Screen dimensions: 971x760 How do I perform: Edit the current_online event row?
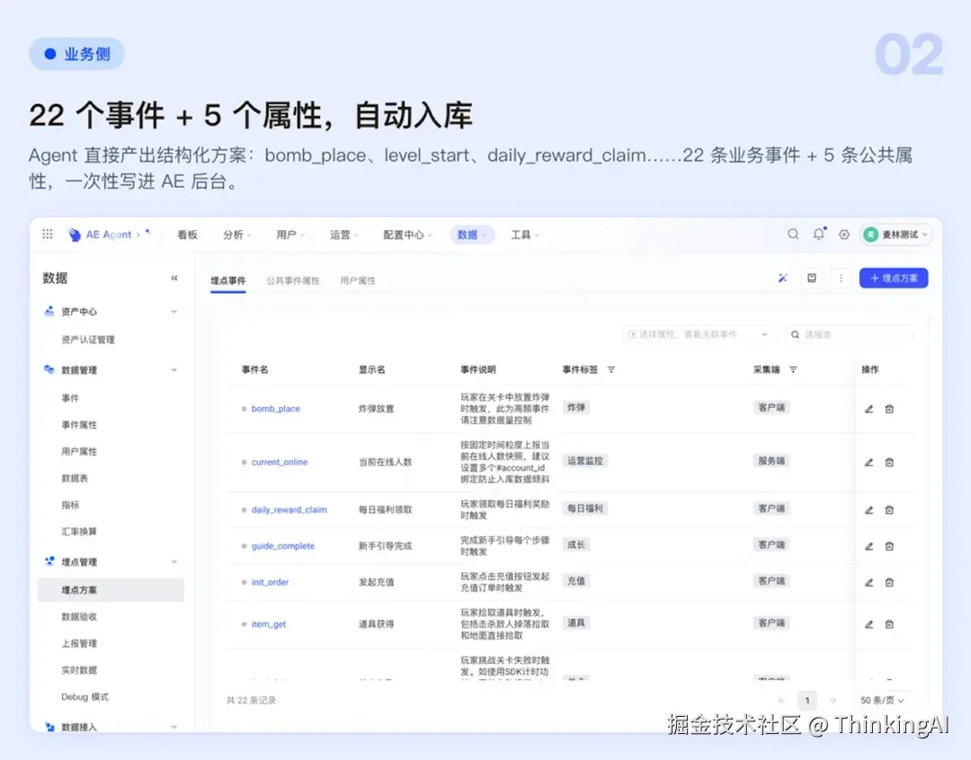point(869,463)
